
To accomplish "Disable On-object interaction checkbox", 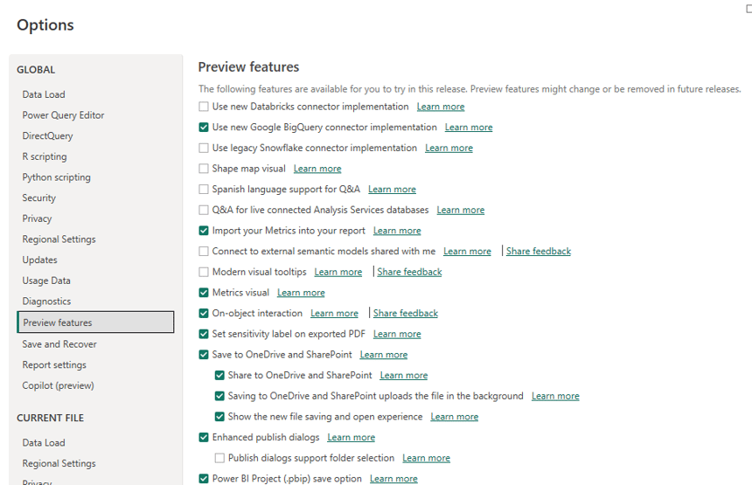I will (x=204, y=313).
